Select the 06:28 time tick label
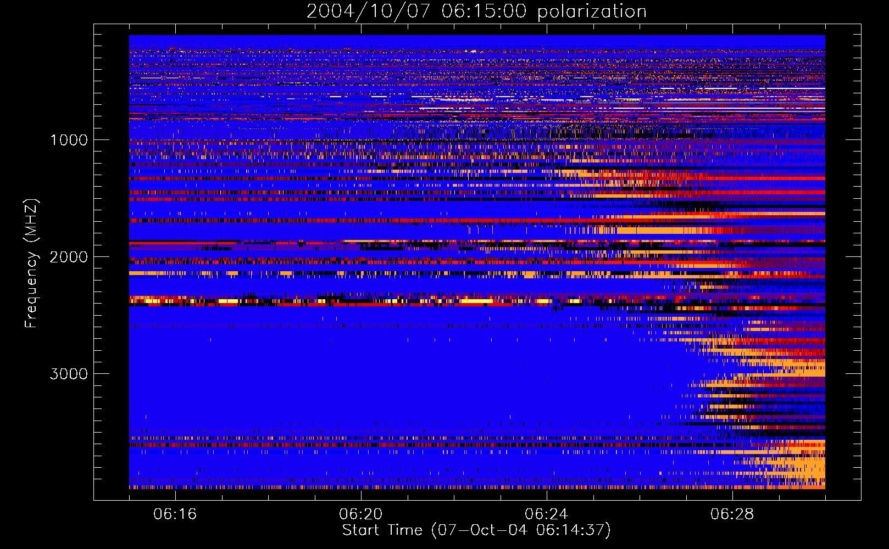The image size is (889, 549). [x=732, y=514]
